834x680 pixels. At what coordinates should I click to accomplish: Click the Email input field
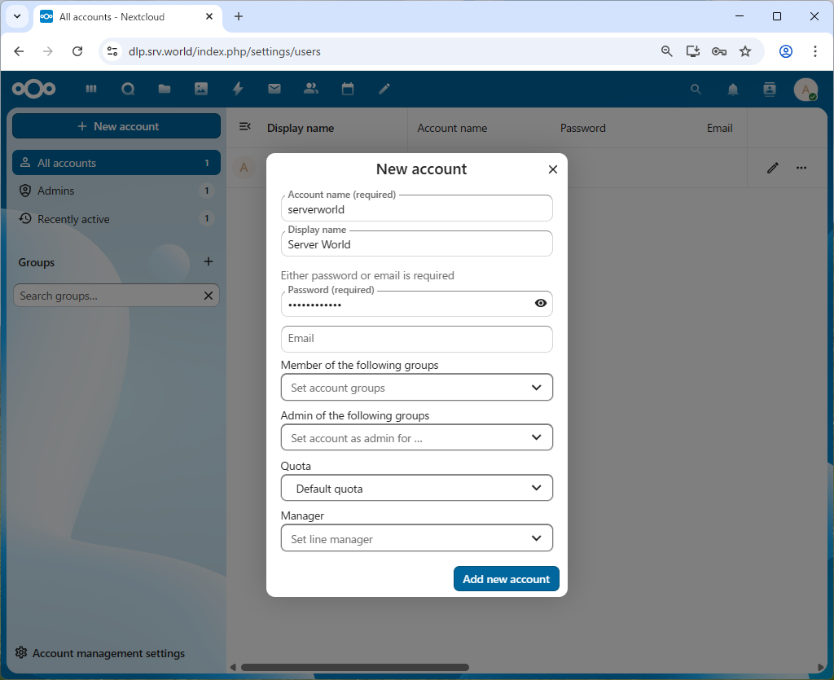(416, 339)
